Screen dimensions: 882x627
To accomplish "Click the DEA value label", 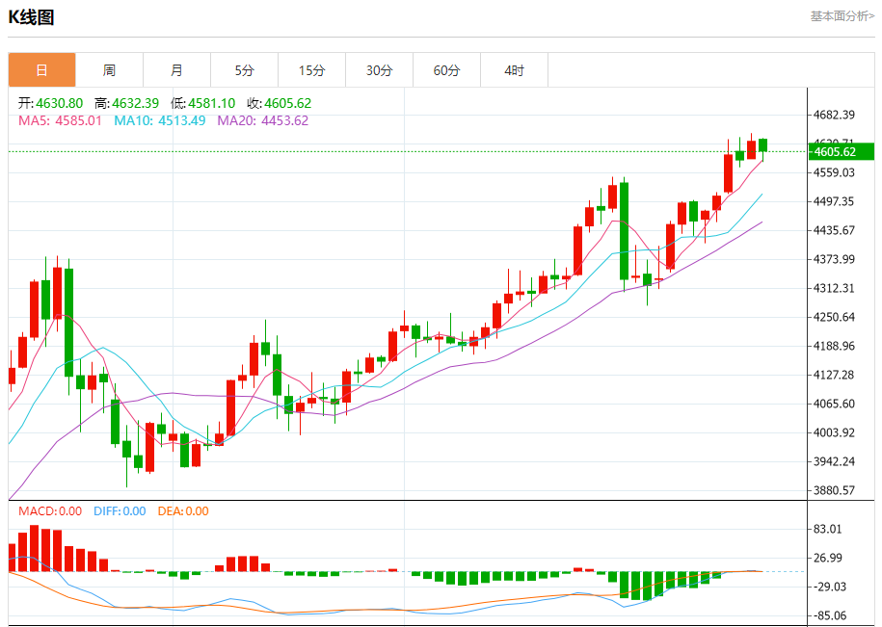I will pyautogui.click(x=181, y=511).
